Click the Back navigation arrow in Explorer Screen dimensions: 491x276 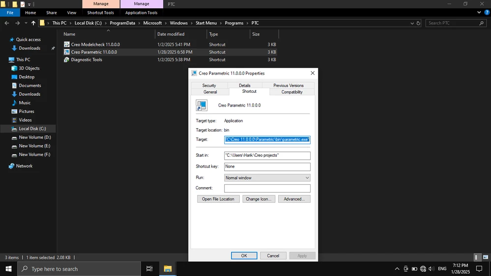(x=7, y=23)
